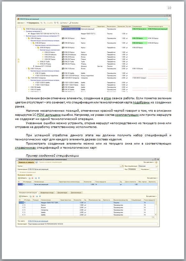Image resolution: width=186 pixels, height=261 pixels.
Task: Click search magnifier icon in Группа field
Action: point(122,166)
